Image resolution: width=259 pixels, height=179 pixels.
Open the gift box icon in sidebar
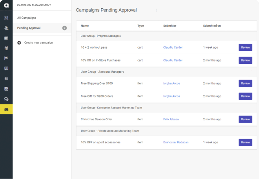(x=6, y=48)
